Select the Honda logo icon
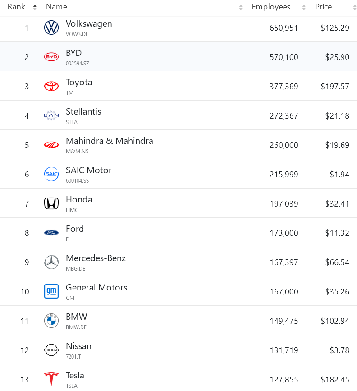The height and width of the screenshot is (391, 357). tap(51, 203)
